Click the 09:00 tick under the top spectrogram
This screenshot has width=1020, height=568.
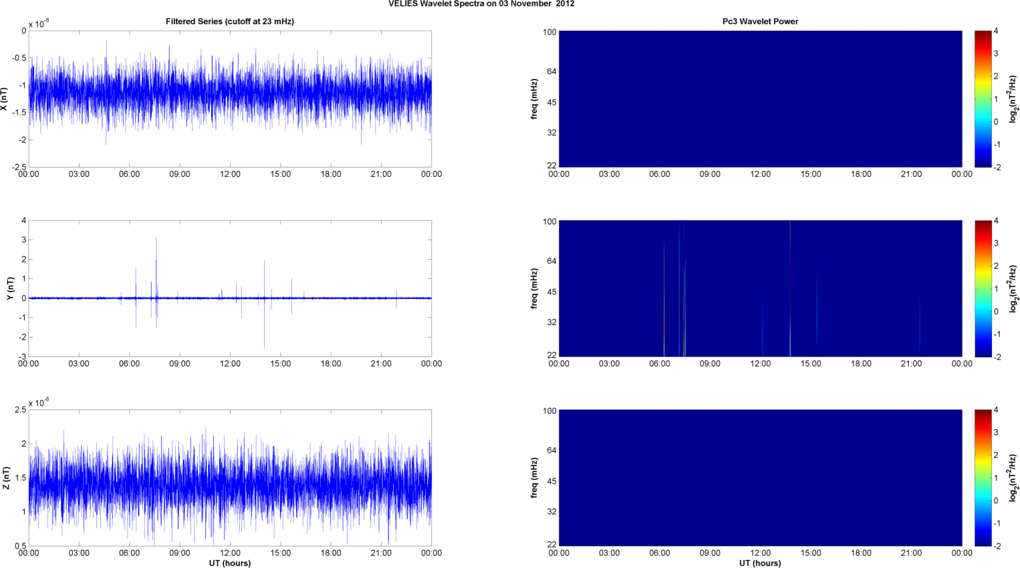pyautogui.click(x=710, y=174)
